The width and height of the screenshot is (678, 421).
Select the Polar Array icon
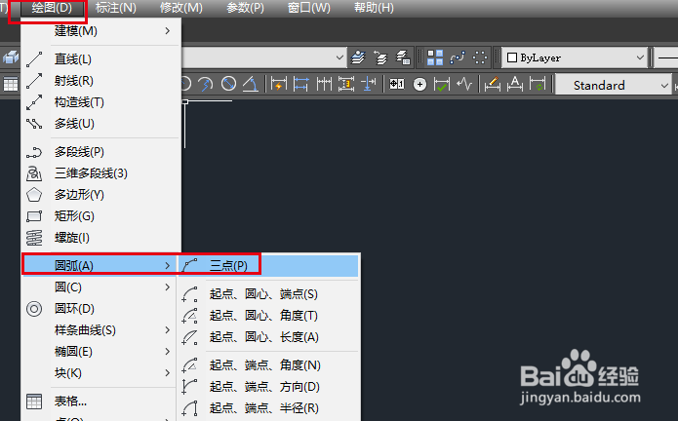pos(480,57)
